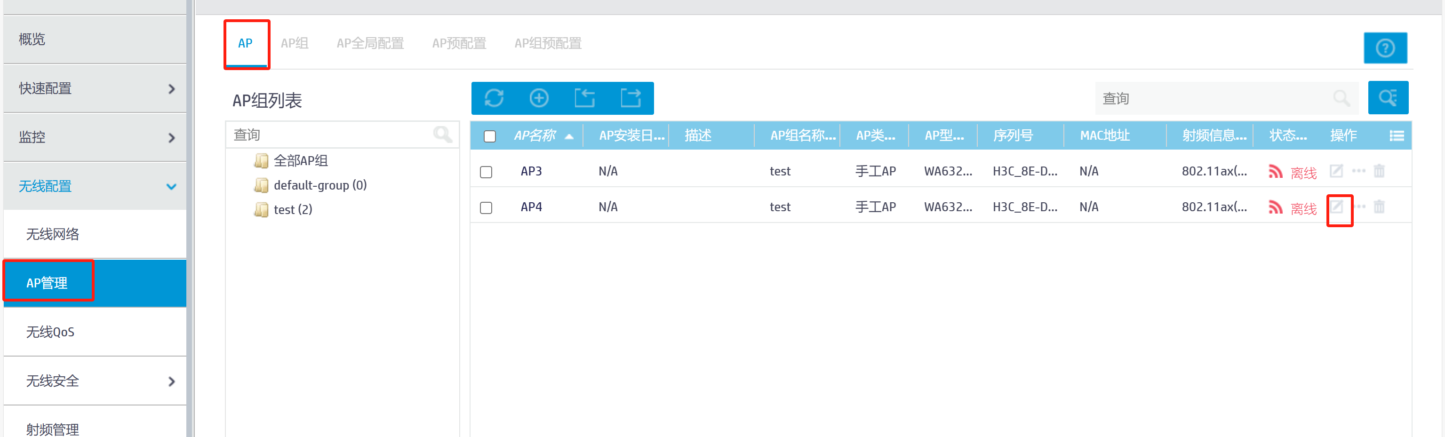
Task: Open column settings list icon
Action: pos(1396,136)
